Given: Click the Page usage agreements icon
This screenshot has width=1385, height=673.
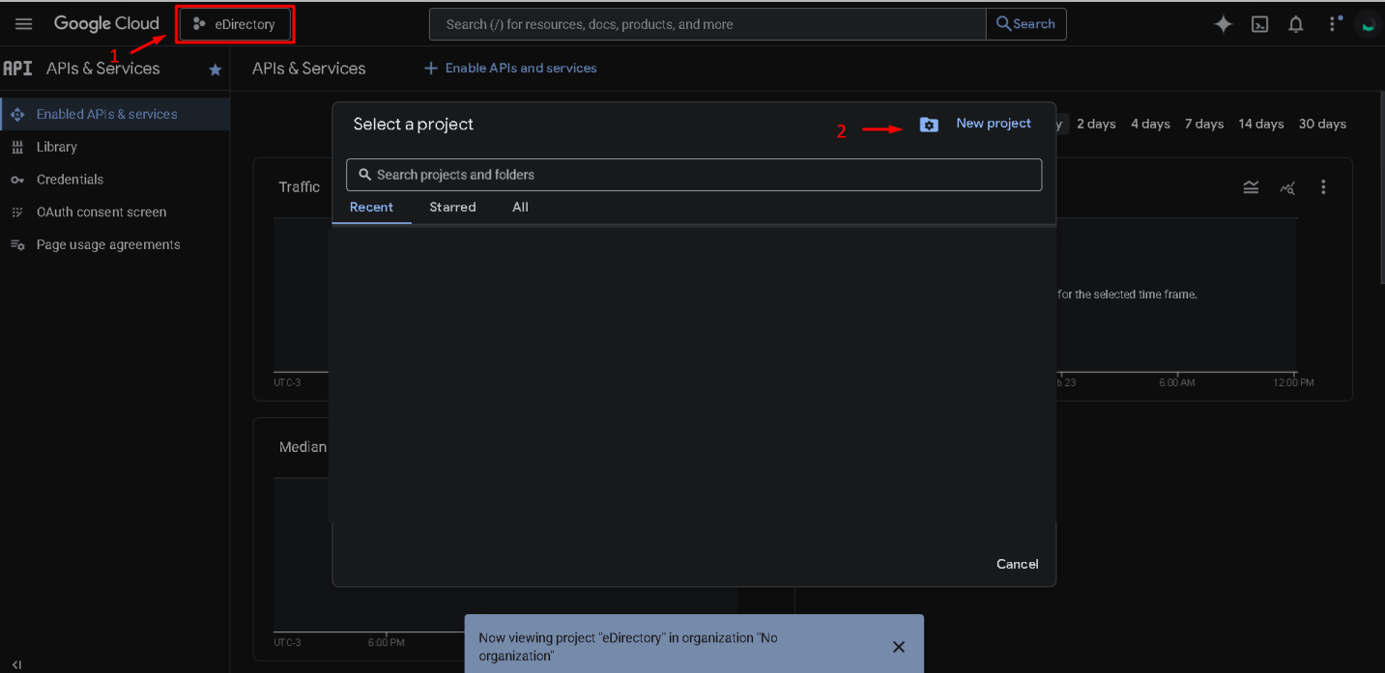Looking at the screenshot, I should pos(16,245).
